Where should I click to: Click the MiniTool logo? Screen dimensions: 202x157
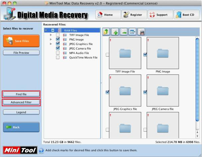coord(20,150)
